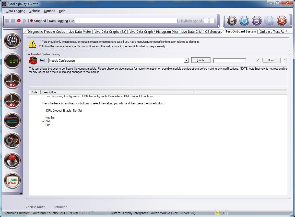The image size is (295, 217).
Task: Open the P0447 trouble codes sidebar icon
Action: (13, 40)
